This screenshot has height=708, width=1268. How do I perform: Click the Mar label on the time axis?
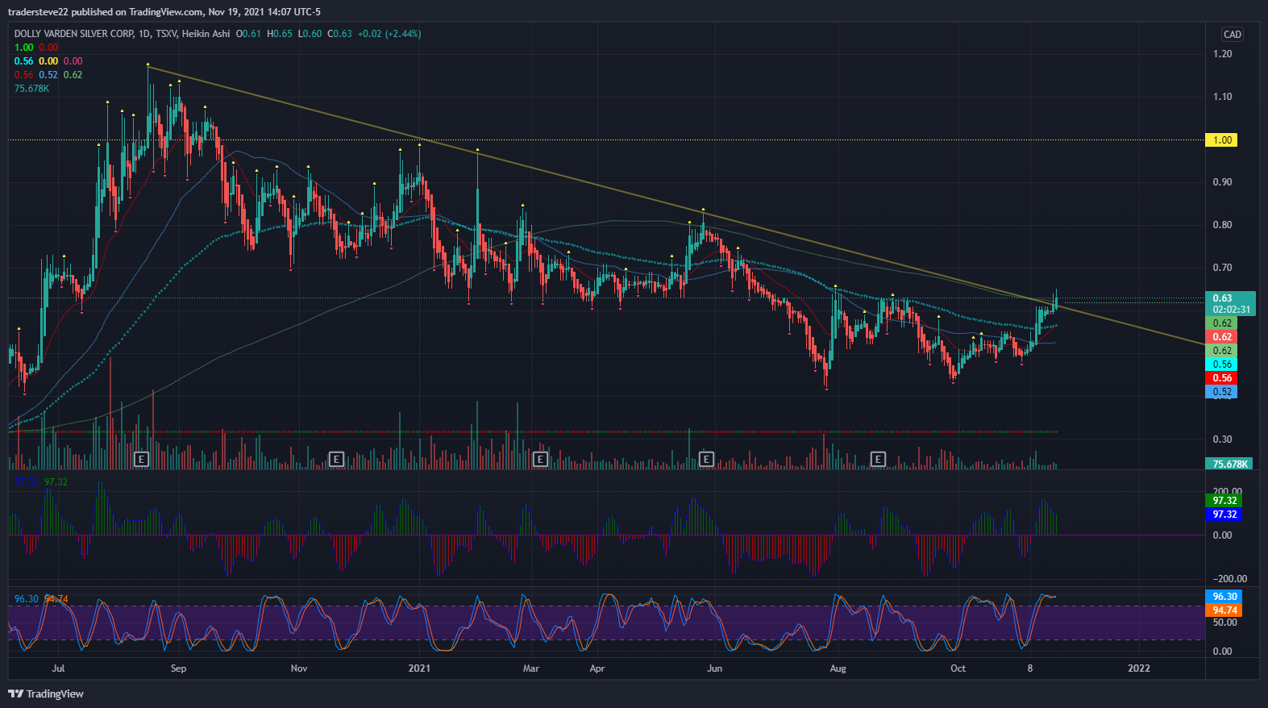point(530,668)
